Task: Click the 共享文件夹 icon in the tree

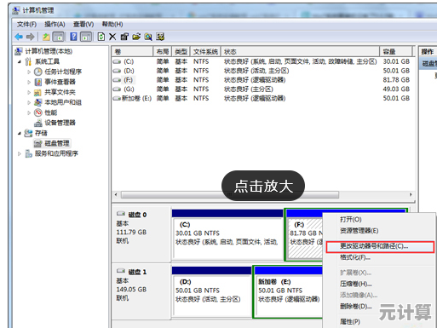Action: 37,92
